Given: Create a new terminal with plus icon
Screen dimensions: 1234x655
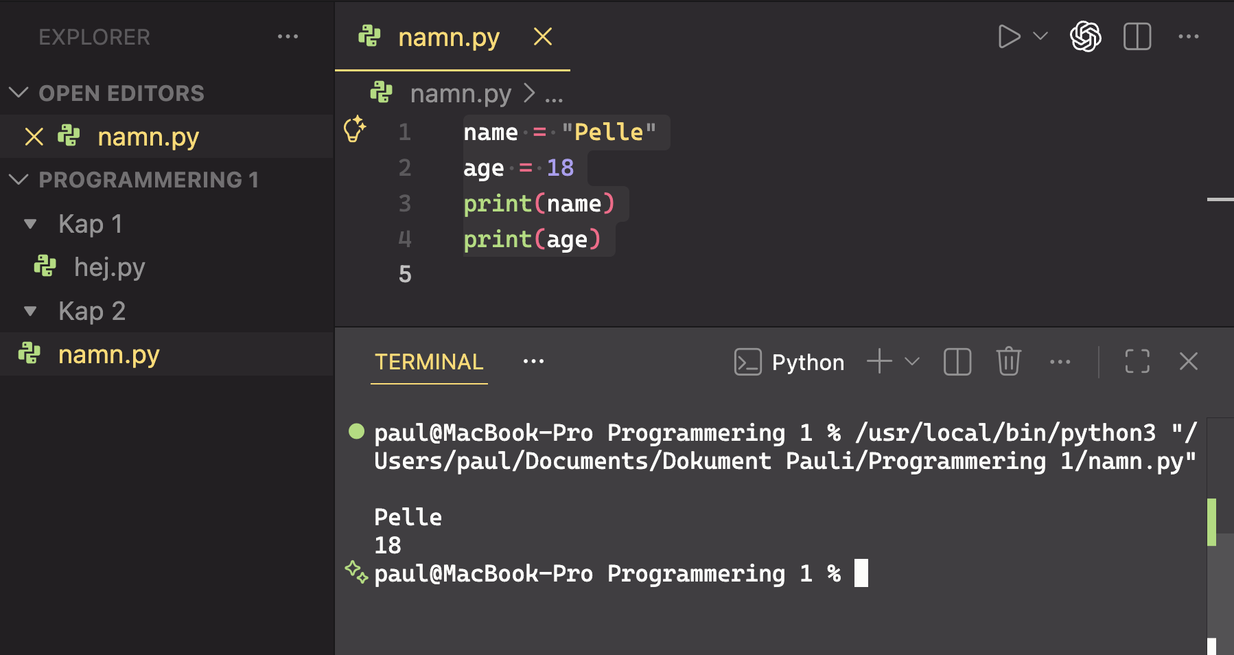Looking at the screenshot, I should coord(879,361).
